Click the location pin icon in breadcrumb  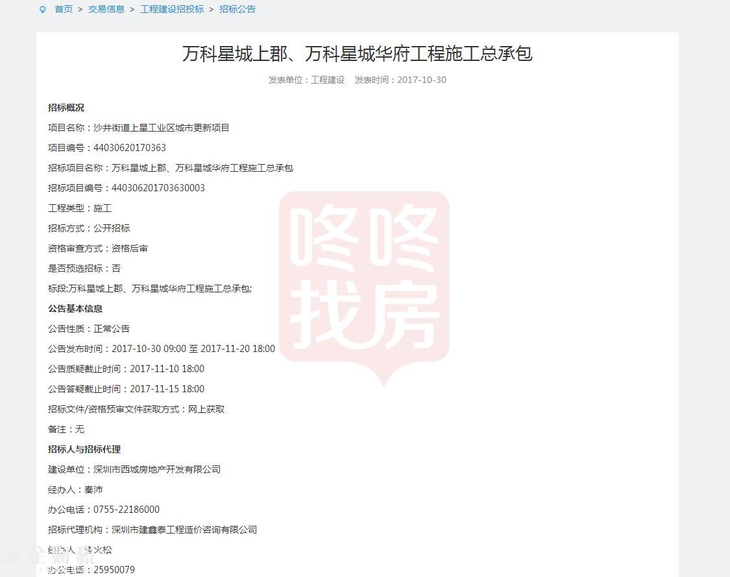[43, 9]
